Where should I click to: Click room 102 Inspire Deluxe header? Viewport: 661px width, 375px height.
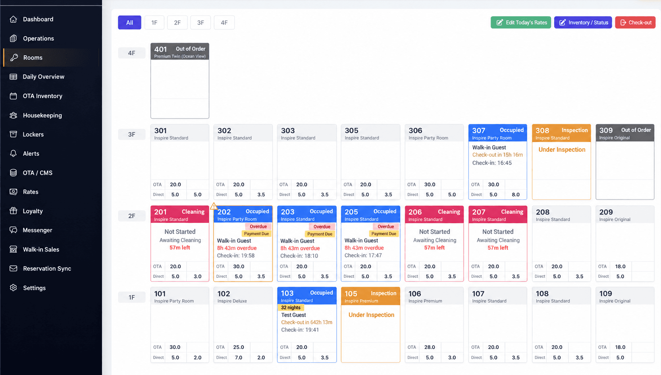click(243, 296)
